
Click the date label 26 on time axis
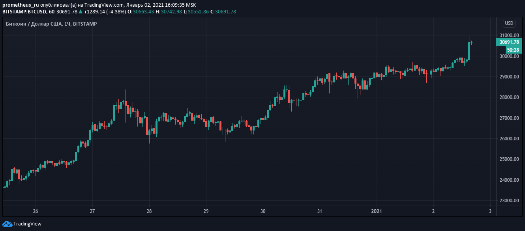[35, 211]
